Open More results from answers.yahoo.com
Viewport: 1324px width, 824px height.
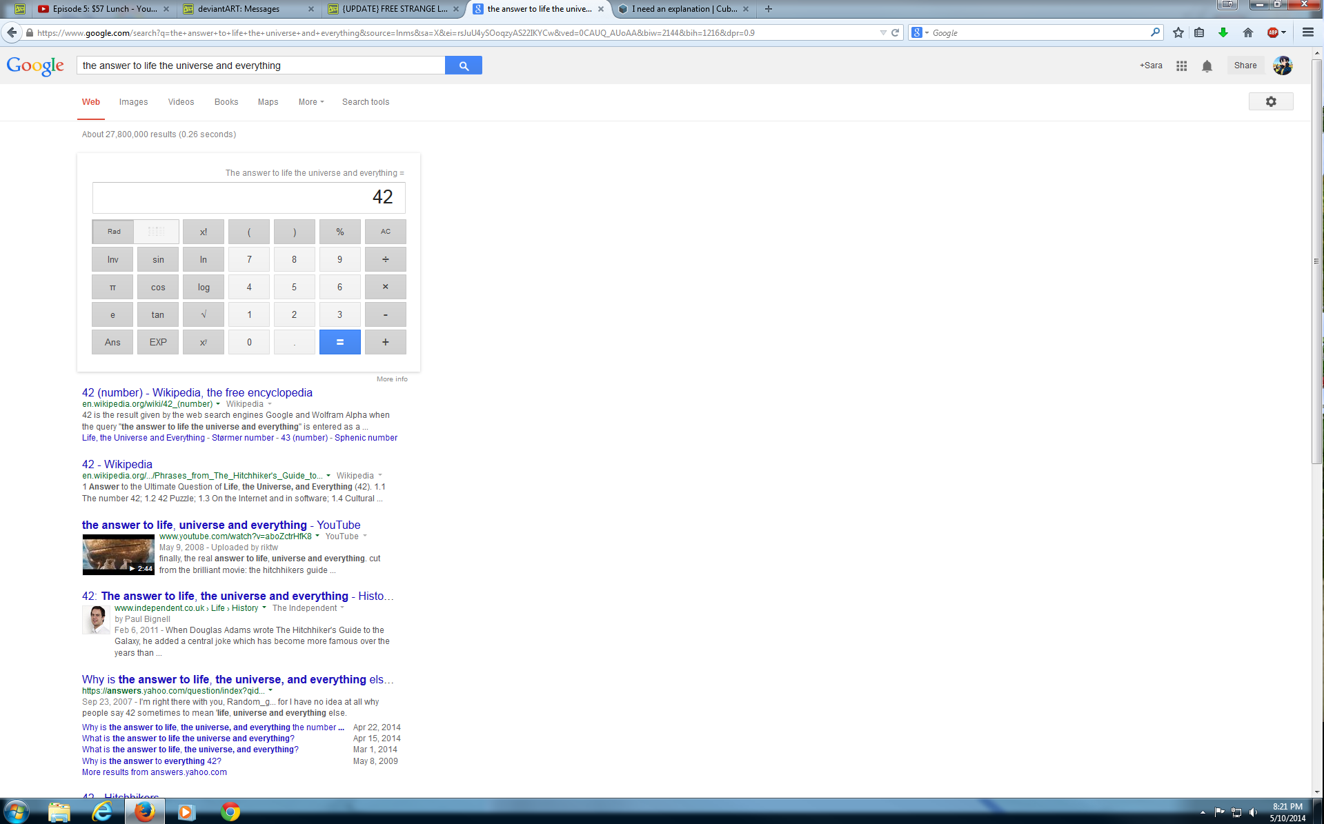tap(155, 772)
